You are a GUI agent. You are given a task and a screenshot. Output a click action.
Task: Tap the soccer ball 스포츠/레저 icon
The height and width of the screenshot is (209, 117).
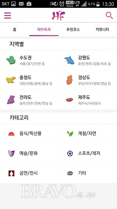click(x=70, y=153)
